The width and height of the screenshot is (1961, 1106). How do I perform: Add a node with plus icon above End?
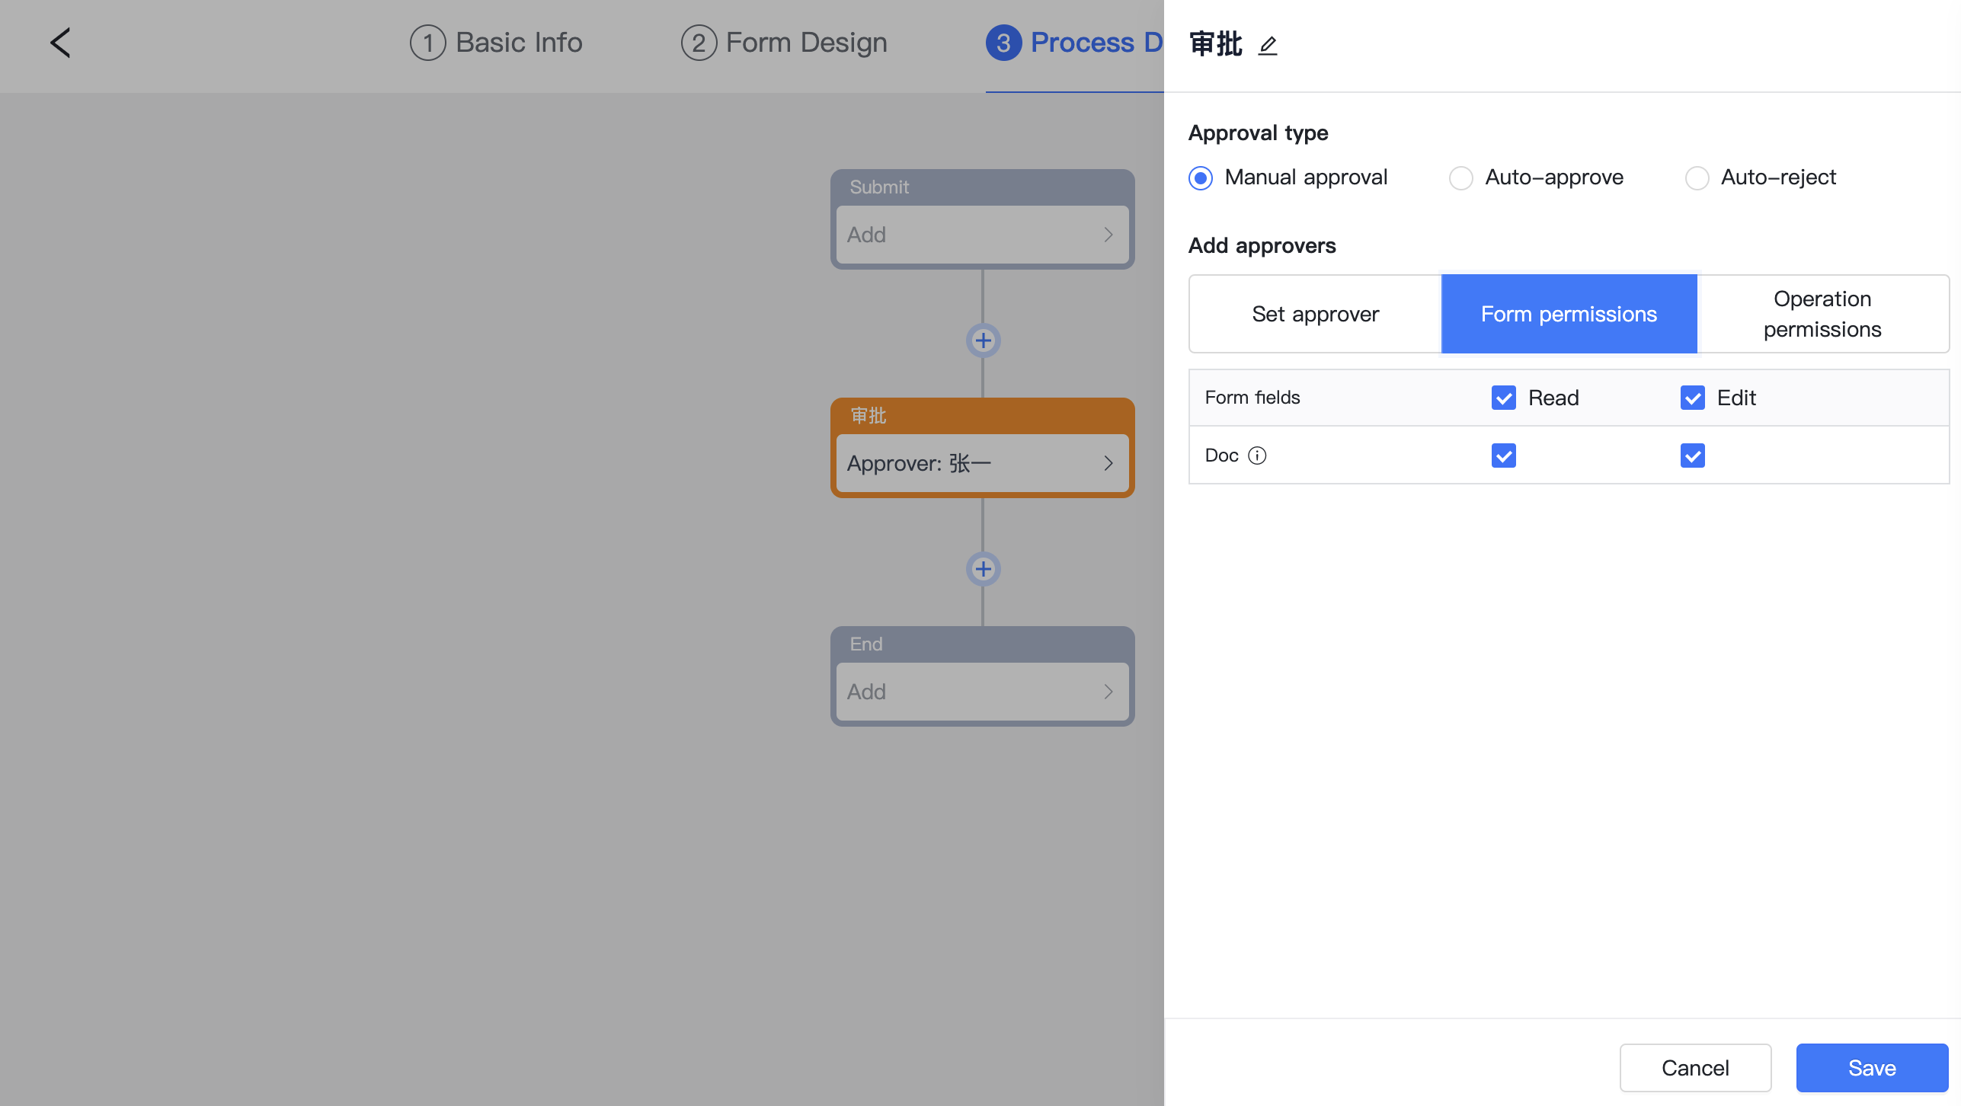pyautogui.click(x=983, y=569)
